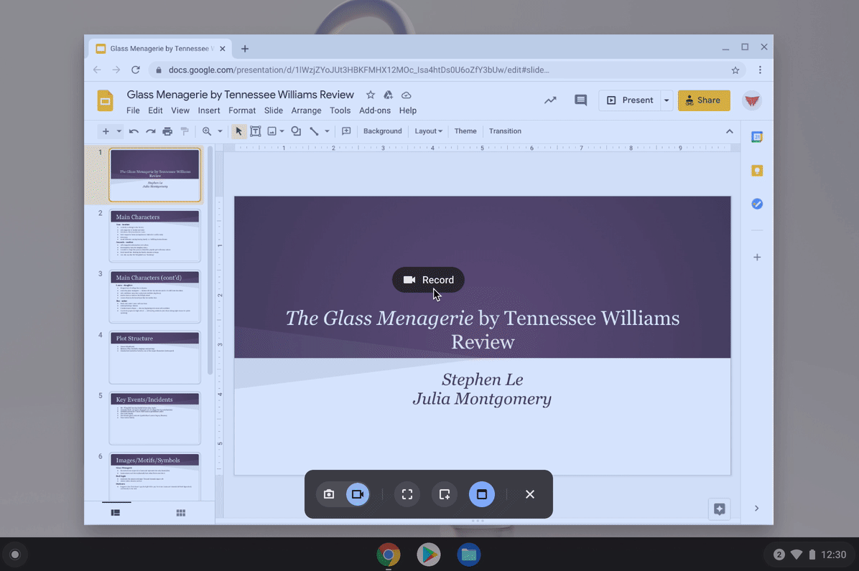Open the Add-ons menu
The height and width of the screenshot is (571, 859).
(x=375, y=110)
